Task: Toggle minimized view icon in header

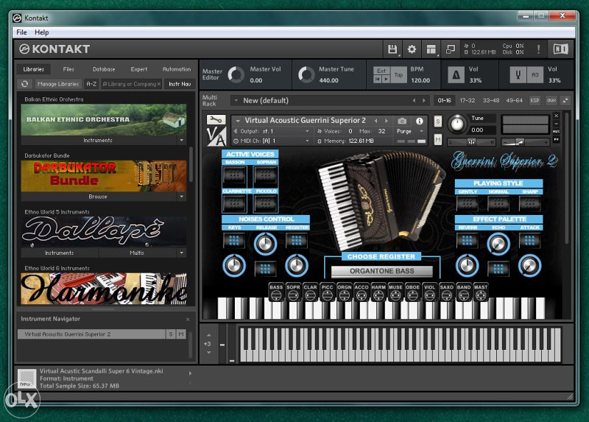Action: (x=450, y=49)
